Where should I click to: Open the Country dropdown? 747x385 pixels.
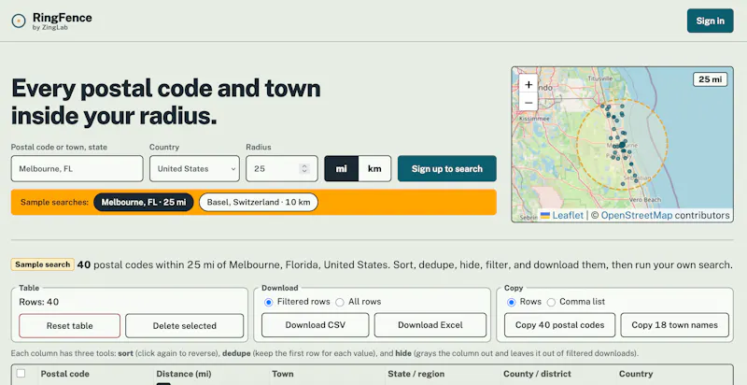click(194, 169)
